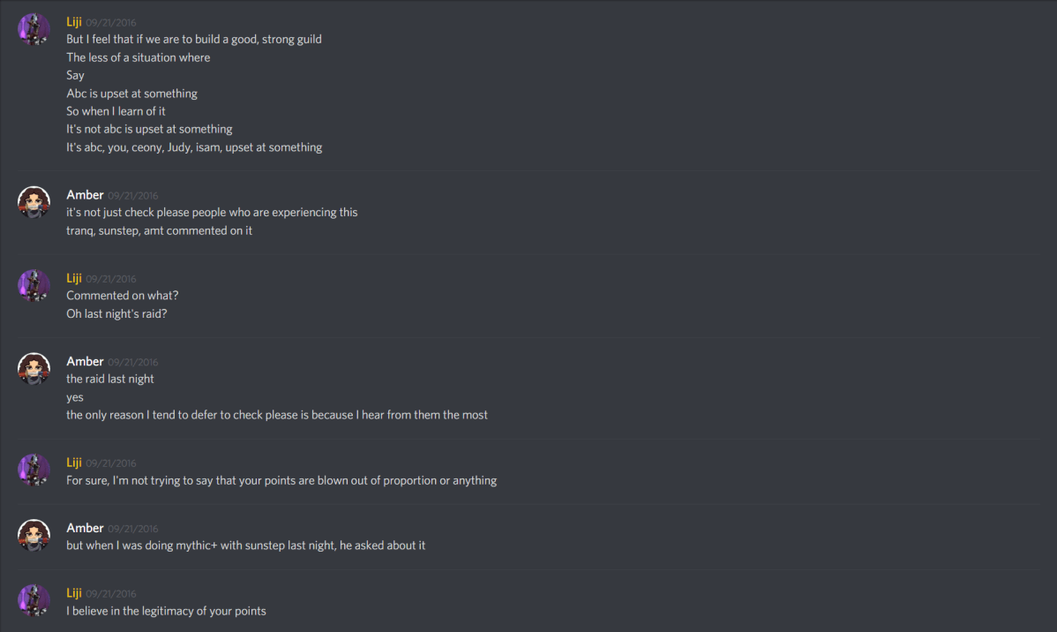This screenshot has width=1057, height=632.
Task: Click 'I believe in the legitimacy of your points'
Action: tap(165, 610)
